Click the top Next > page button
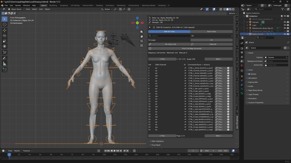This screenshot has width=291, height=163. pyautogui.click(x=219, y=59)
